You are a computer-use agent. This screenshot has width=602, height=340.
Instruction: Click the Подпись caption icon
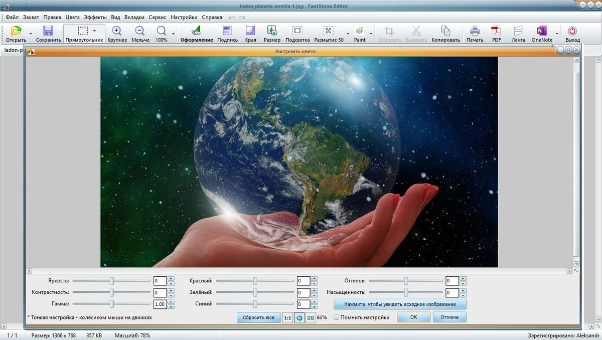[227, 31]
